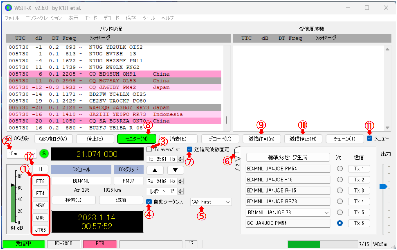Click the green S frequency status indicator
The width and height of the screenshot is (397, 250).
[x=44, y=154]
